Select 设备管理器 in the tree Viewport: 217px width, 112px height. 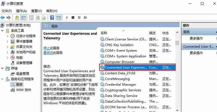pyautogui.click(x=24, y=63)
